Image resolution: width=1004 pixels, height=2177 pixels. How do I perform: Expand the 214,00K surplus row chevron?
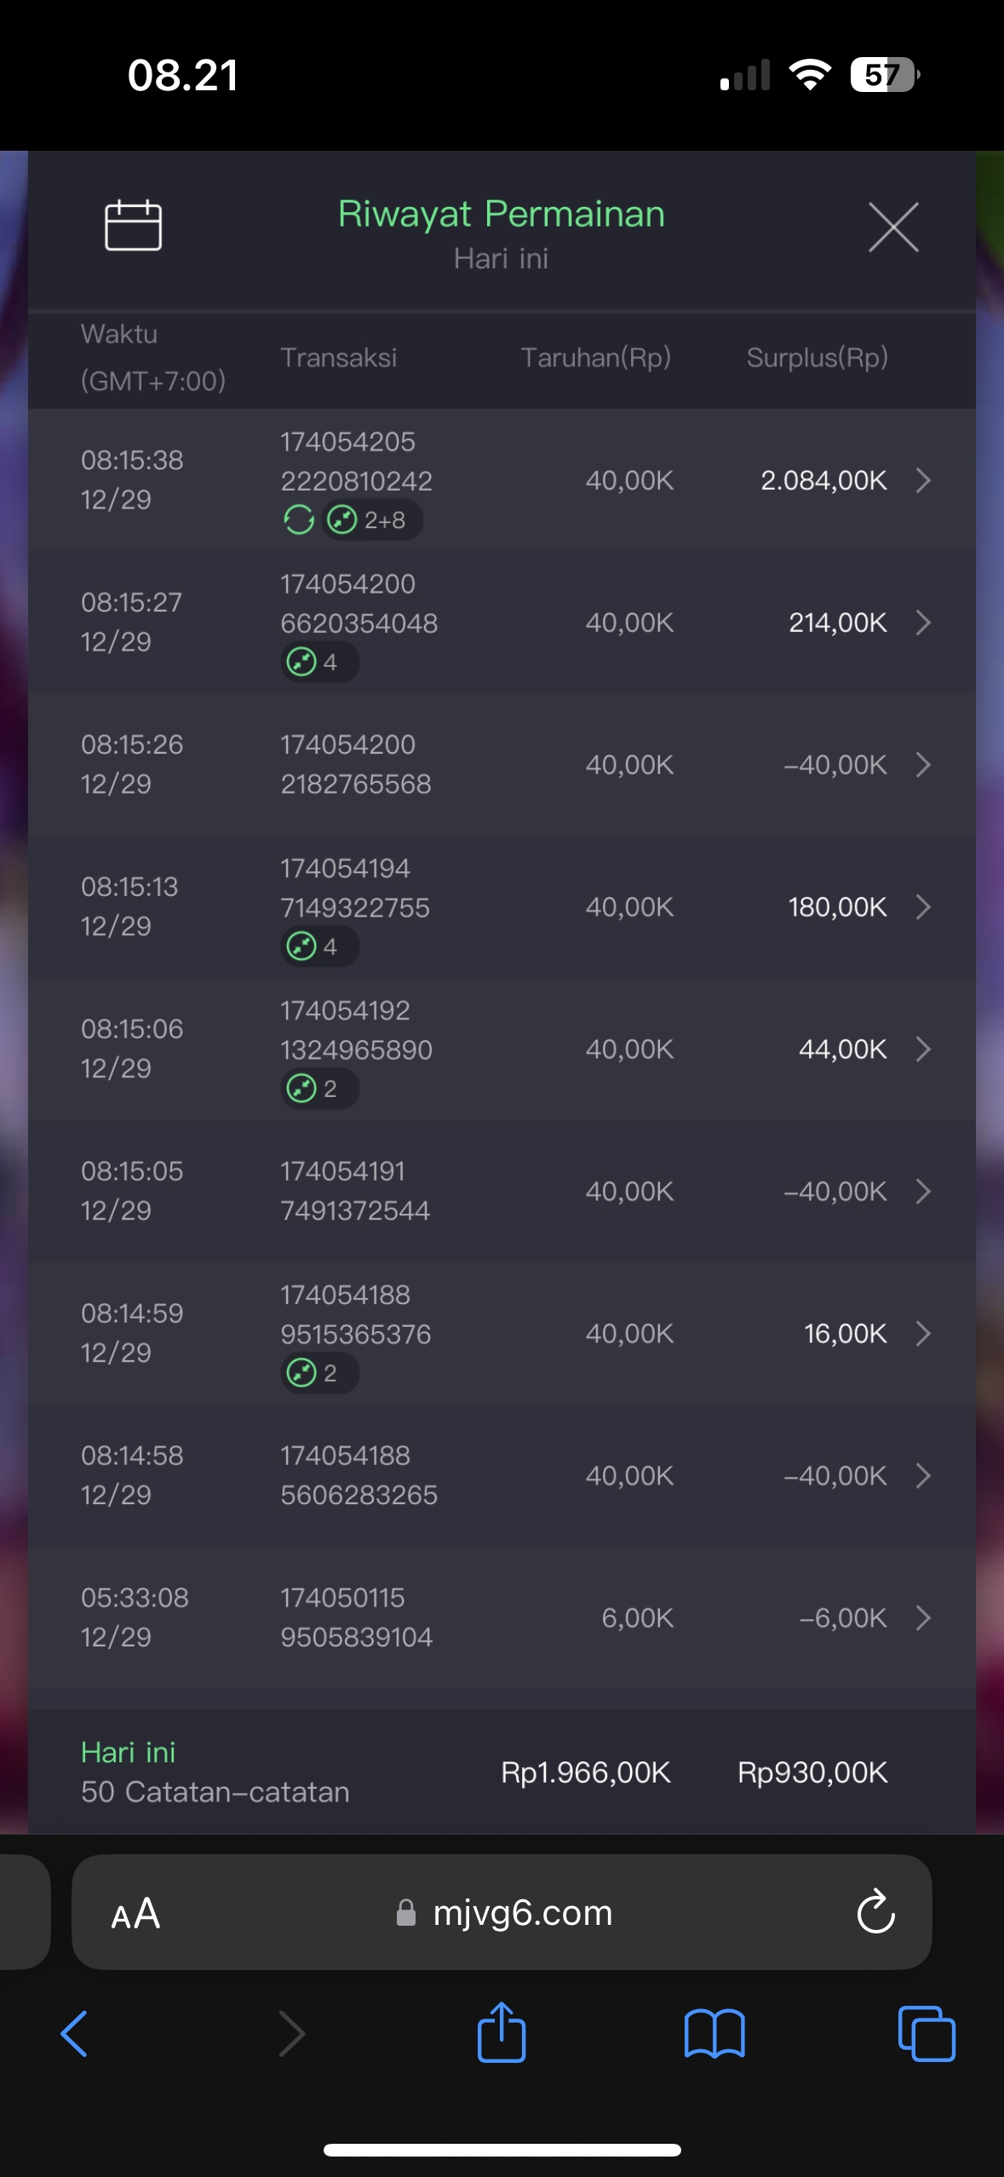point(923,623)
